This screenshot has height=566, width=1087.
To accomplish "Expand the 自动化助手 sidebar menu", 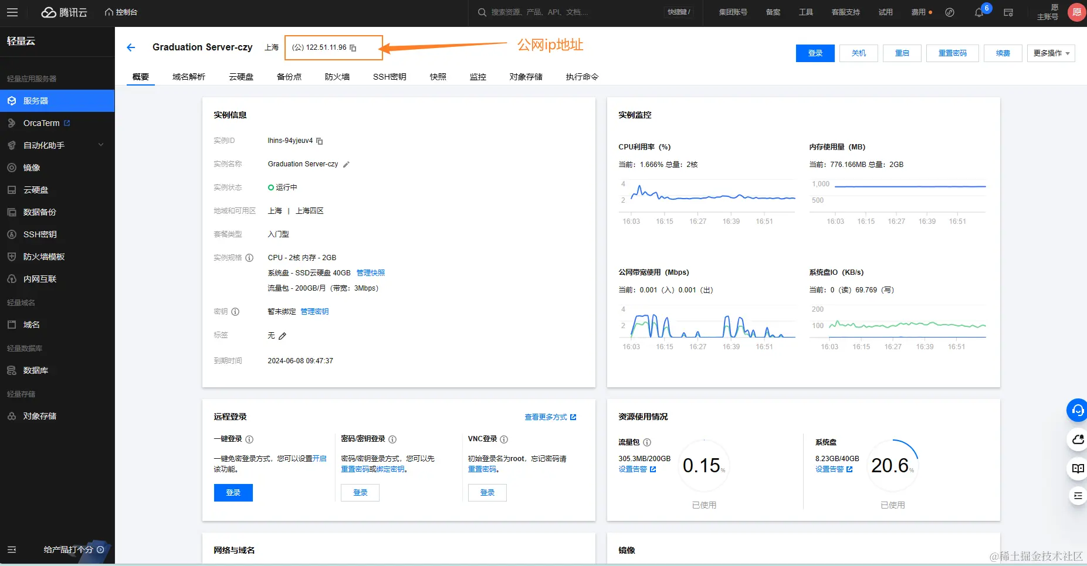I will click(x=57, y=145).
